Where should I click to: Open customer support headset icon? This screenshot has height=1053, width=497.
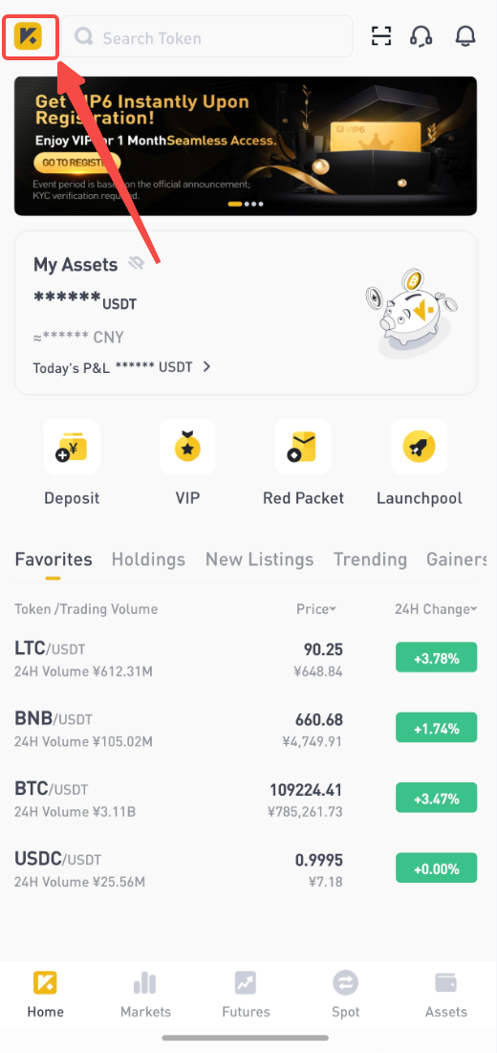pos(421,36)
